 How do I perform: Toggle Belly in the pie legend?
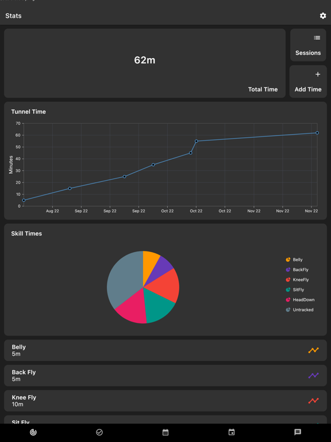(294, 260)
